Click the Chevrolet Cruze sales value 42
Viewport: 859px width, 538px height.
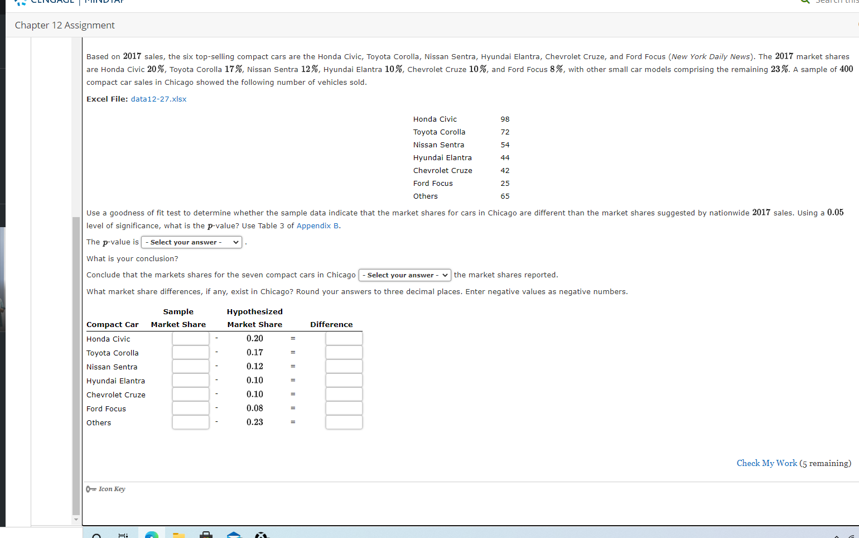coord(505,171)
